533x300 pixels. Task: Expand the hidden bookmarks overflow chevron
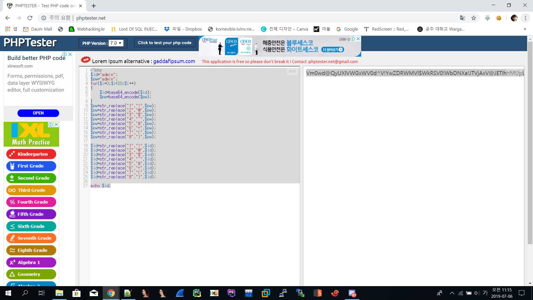[525, 29]
